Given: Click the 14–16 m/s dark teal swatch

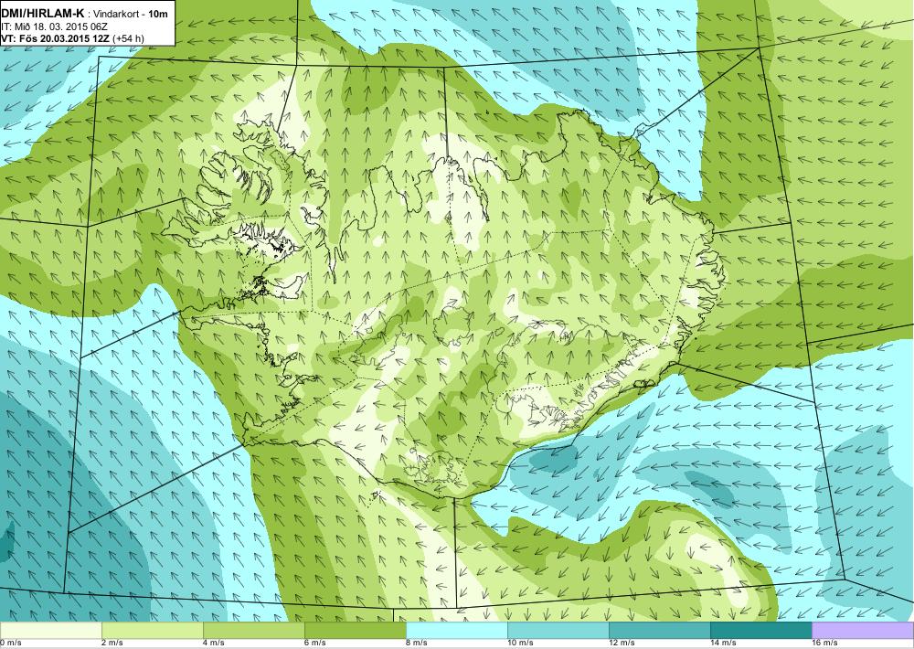Looking at the screenshot, I should pyautogui.click(x=761, y=631).
